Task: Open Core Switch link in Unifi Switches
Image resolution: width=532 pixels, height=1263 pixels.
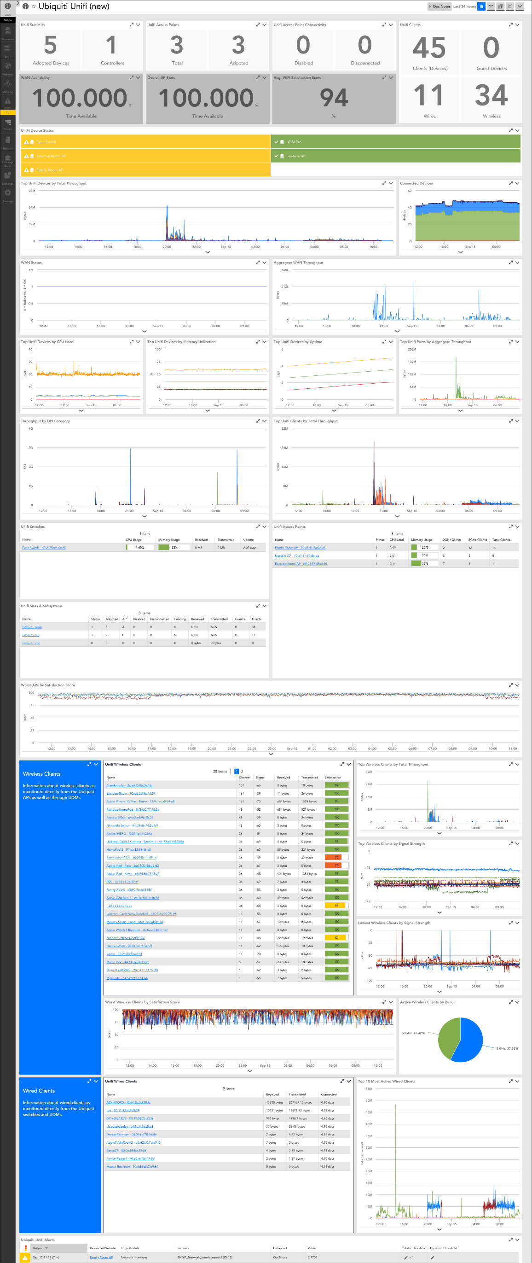Action: 44,548
